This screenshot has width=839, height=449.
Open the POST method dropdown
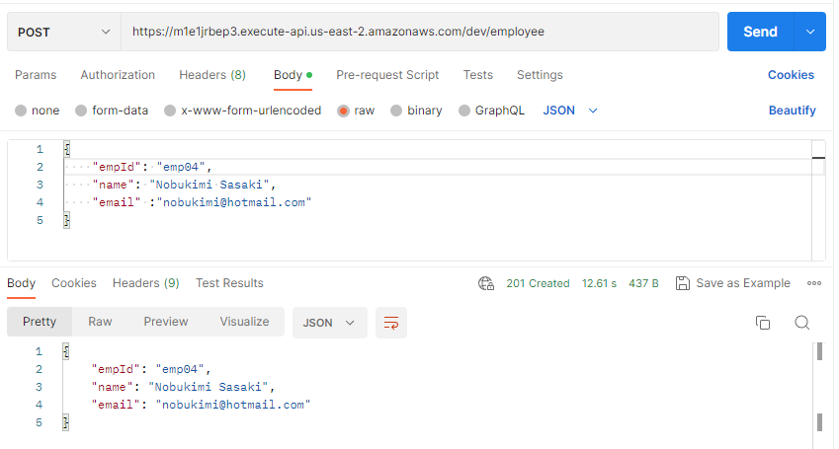(x=63, y=32)
